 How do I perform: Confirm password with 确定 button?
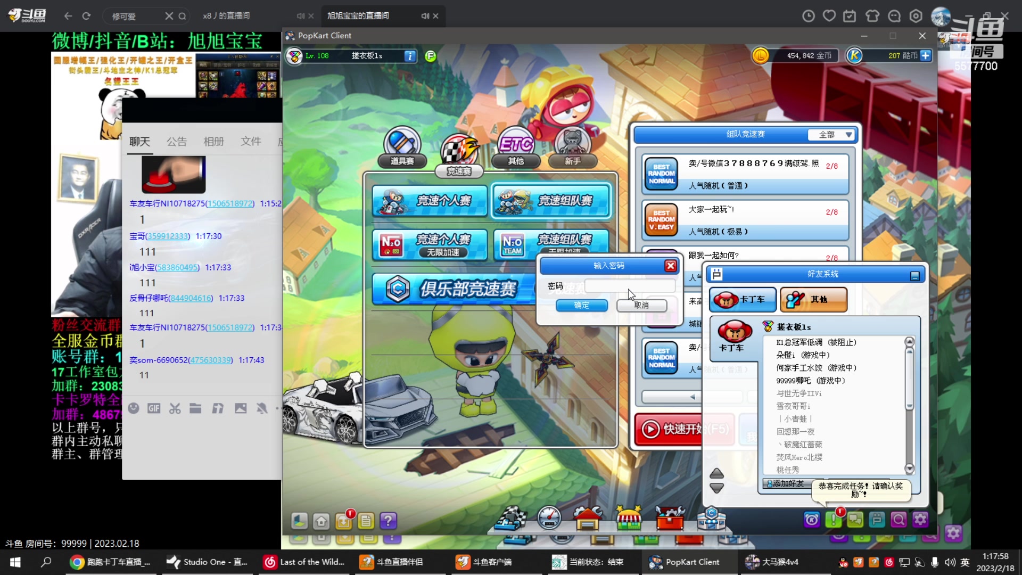(x=581, y=305)
